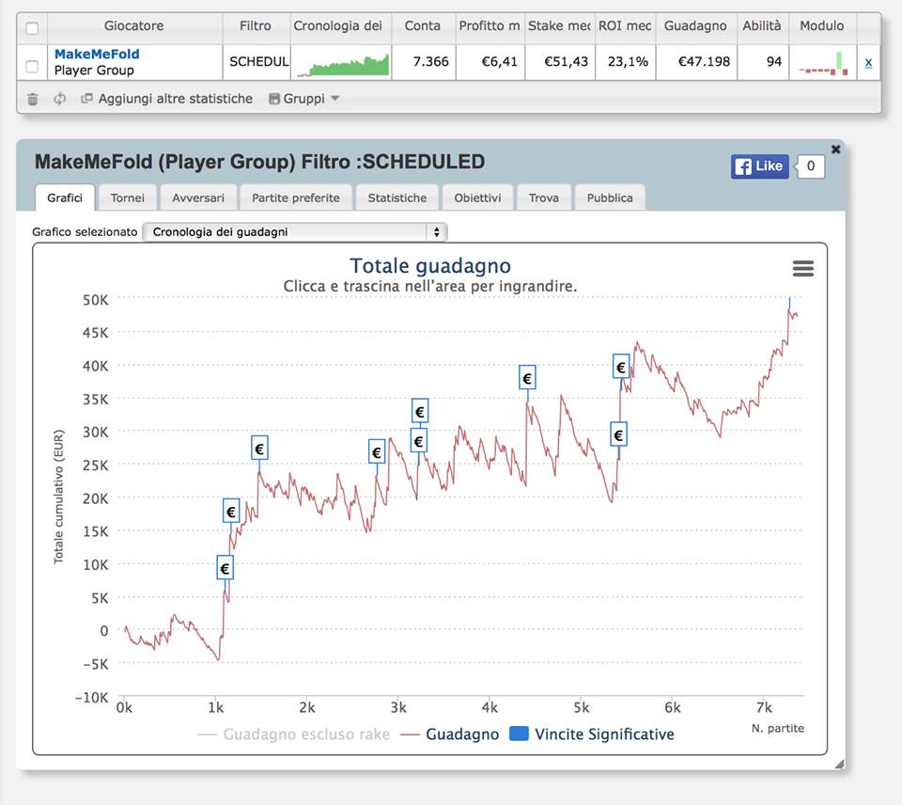This screenshot has height=805, width=902.
Task: Click the blue marker at chart peak
Action: click(790, 304)
